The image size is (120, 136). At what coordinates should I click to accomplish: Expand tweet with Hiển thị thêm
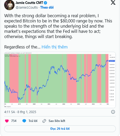click(x=55, y=47)
